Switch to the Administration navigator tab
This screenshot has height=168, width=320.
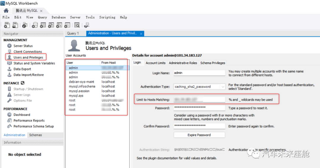tap(15, 135)
